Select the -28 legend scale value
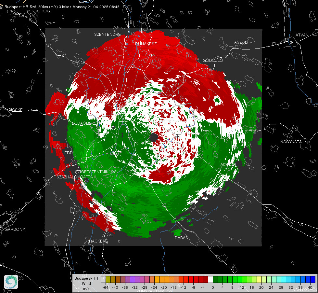Image resolution: width=318 pixels, height=293 pixels. 145,287
